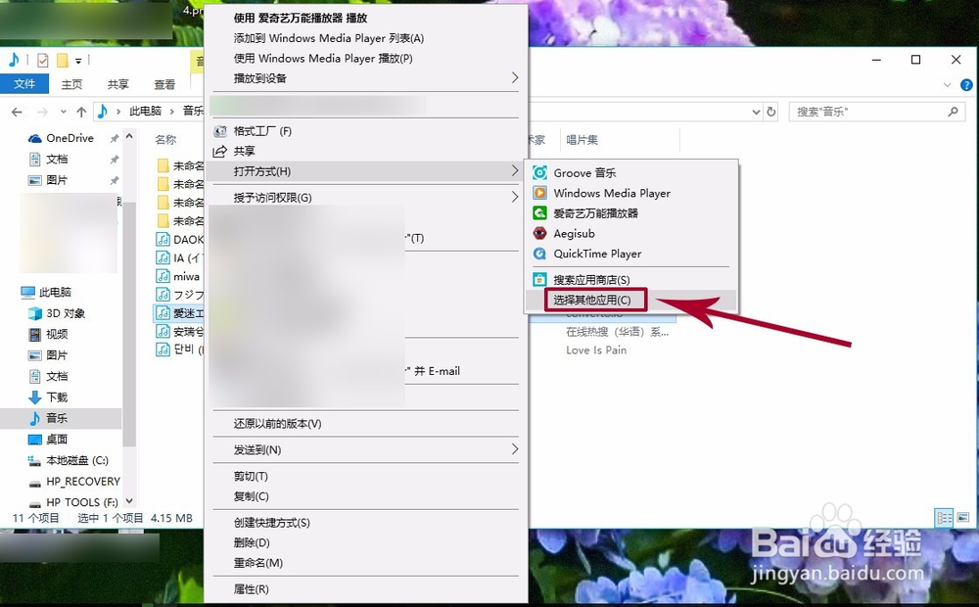Click the refresh button next to address bar
This screenshot has width=979, height=607.
[x=771, y=112]
